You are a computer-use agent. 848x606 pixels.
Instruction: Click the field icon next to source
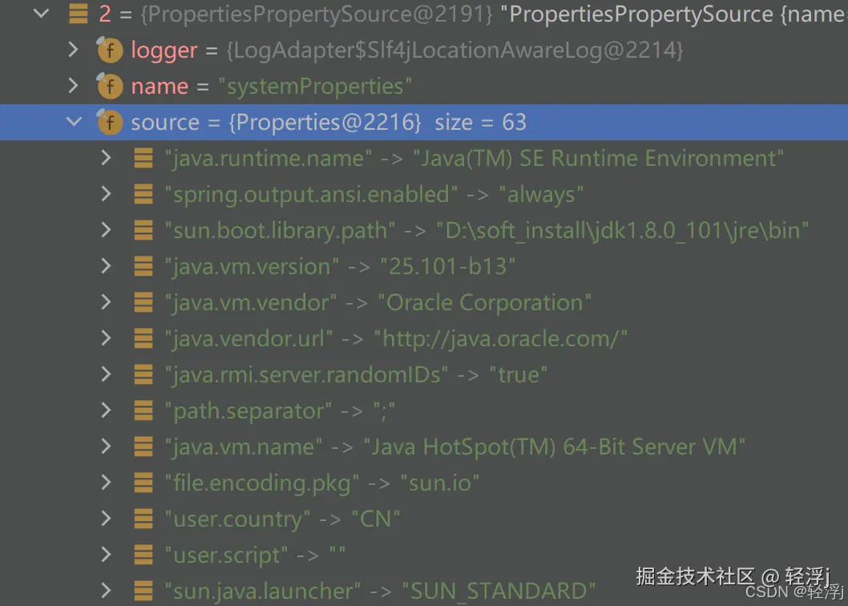click(x=109, y=122)
